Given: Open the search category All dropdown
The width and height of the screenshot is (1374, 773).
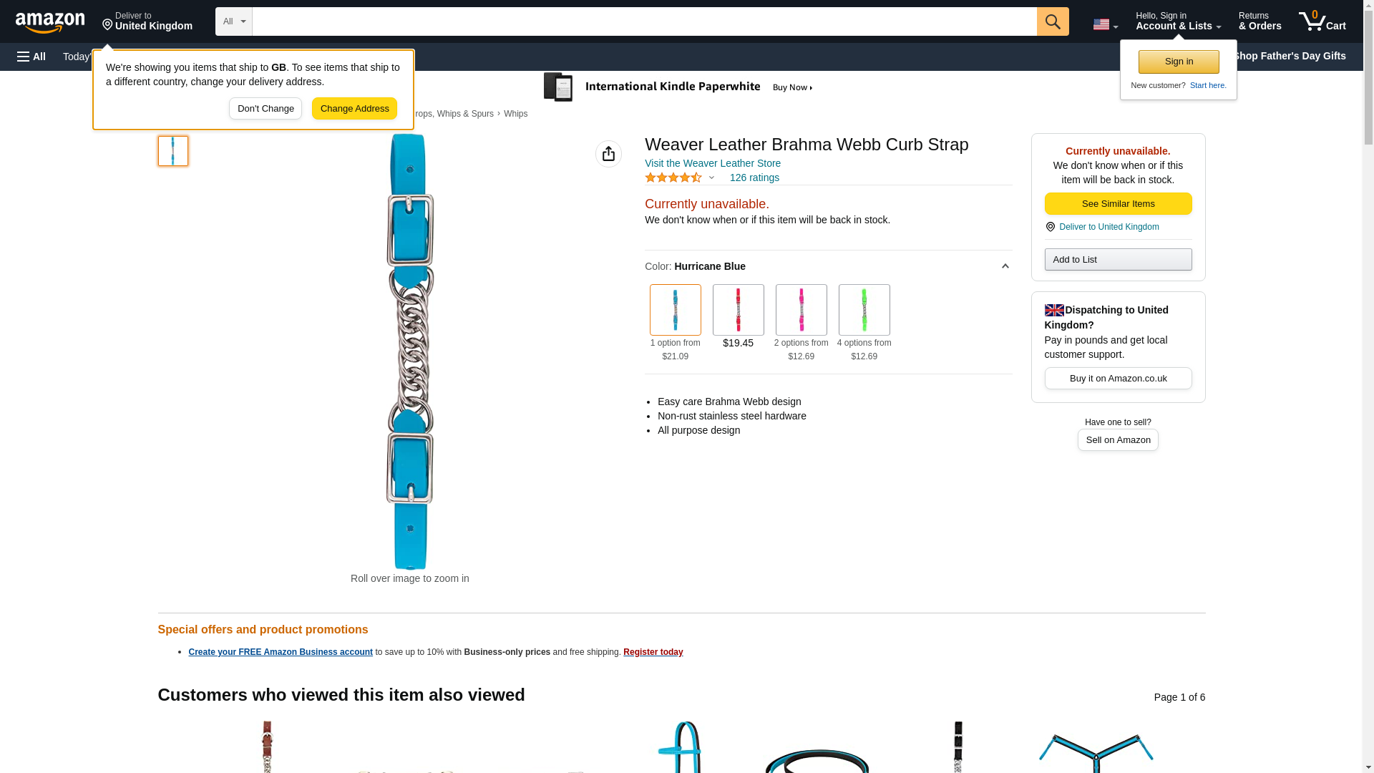Looking at the screenshot, I should click(x=233, y=21).
